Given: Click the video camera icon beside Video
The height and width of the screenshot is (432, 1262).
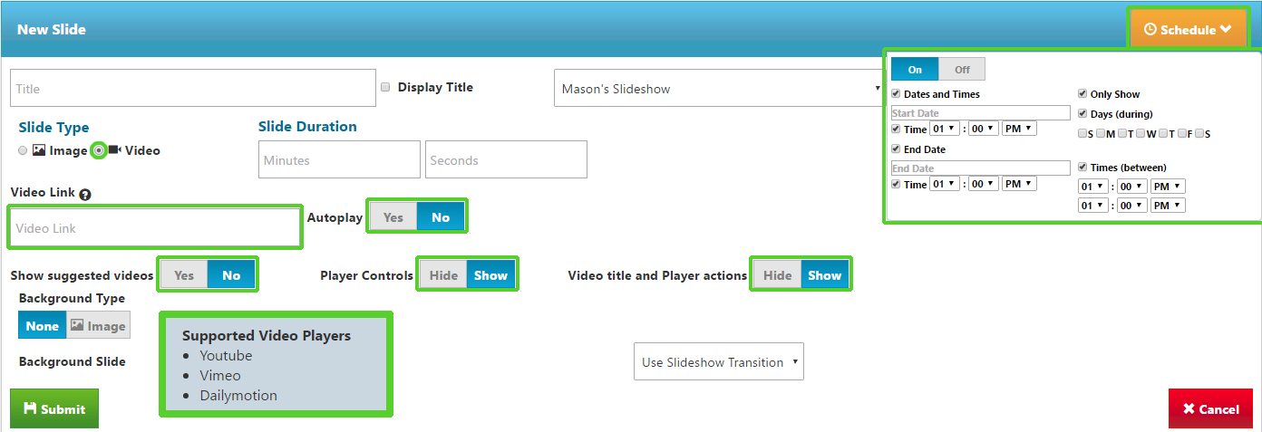Looking at the screenshot, I should point(115,150).
